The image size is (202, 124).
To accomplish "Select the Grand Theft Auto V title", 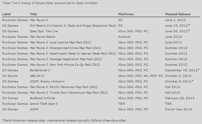I will 44,104.
